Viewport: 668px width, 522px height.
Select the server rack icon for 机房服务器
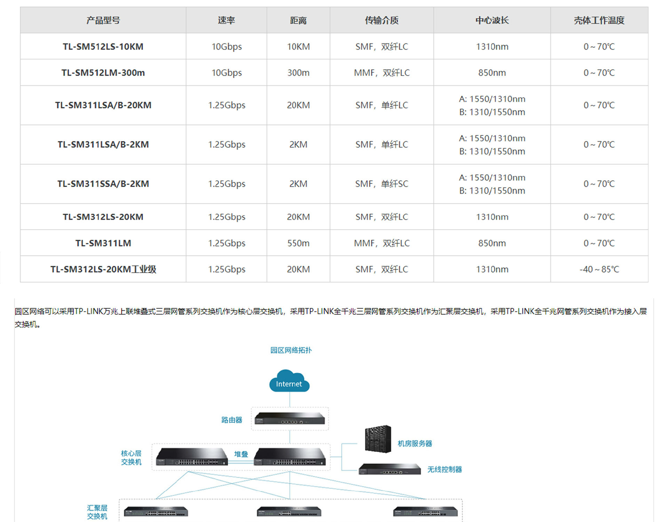coord(378,439)
